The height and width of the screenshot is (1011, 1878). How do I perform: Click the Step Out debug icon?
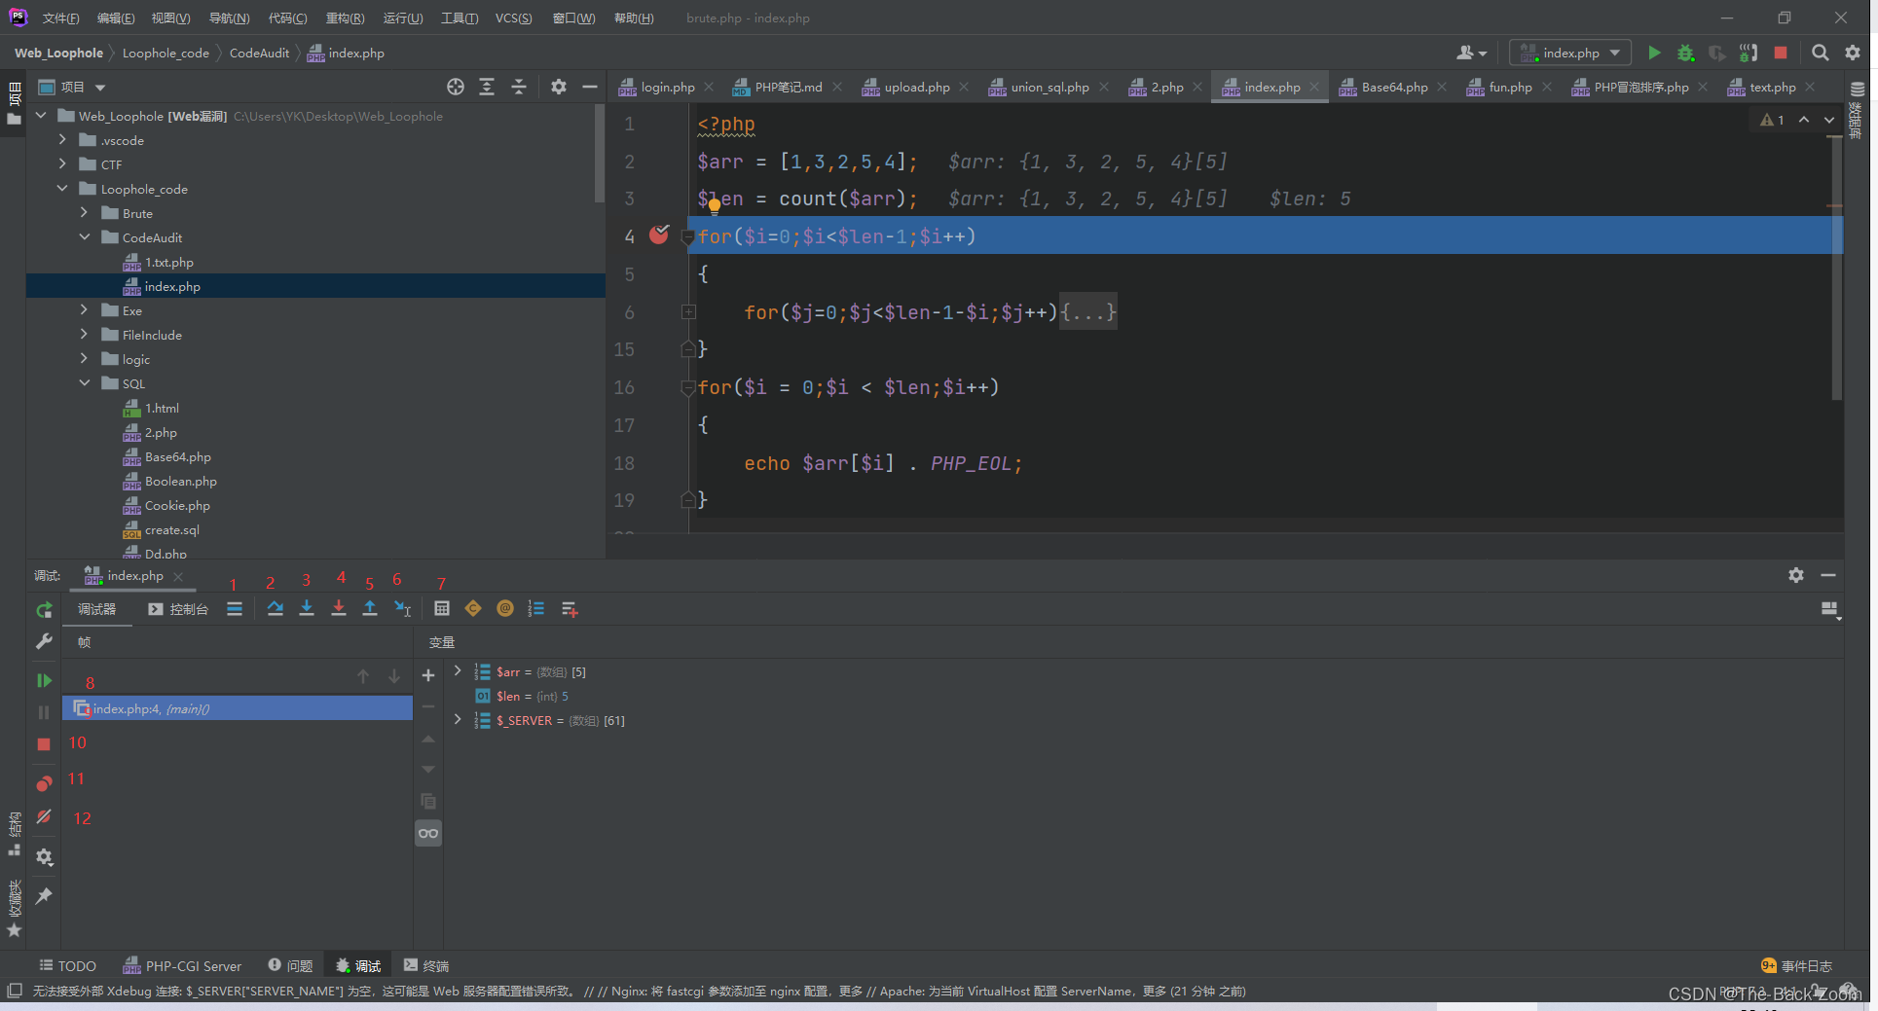tap(370, 609)
